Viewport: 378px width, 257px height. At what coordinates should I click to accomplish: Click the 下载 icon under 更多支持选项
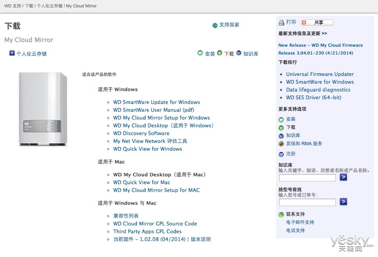coord(281,128)
